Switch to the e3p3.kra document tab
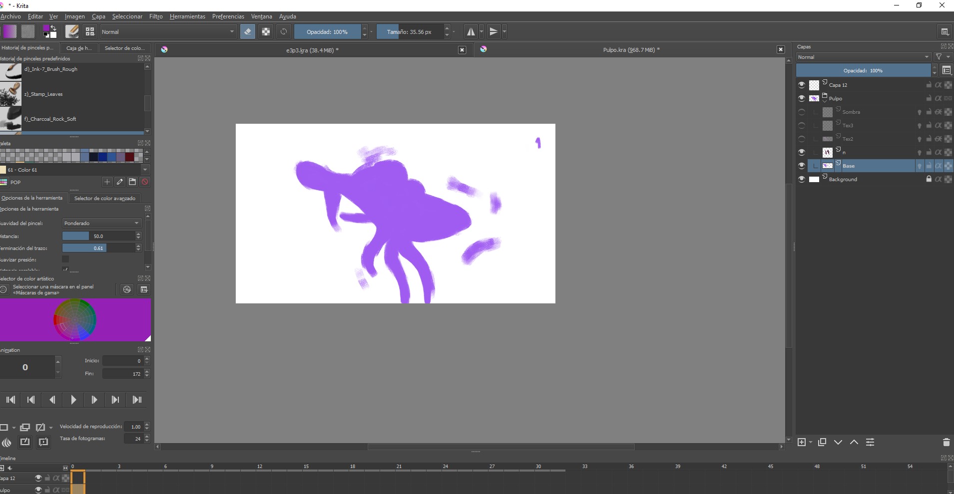The width and height of the screenshot is (954, 494). point(312,50)
